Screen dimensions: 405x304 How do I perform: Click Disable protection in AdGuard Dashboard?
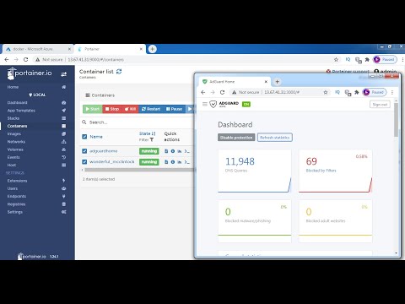click(x=236, y=138)
